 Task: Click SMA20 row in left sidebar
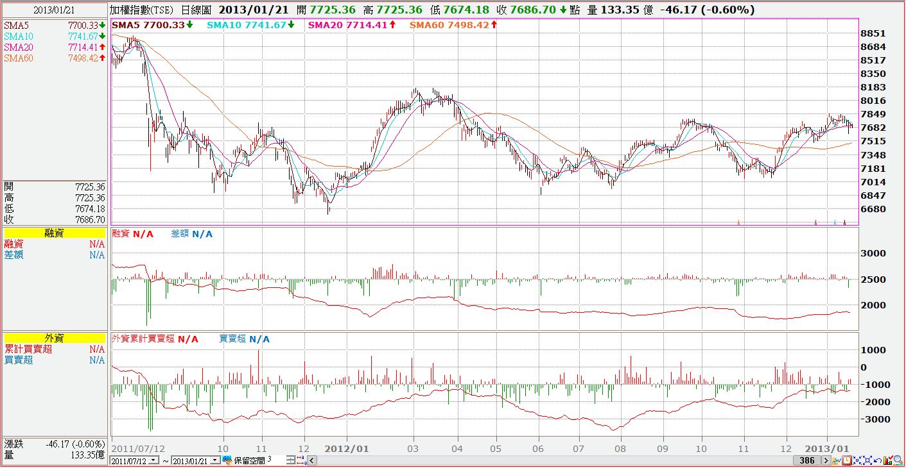click(x=55, y=47)
